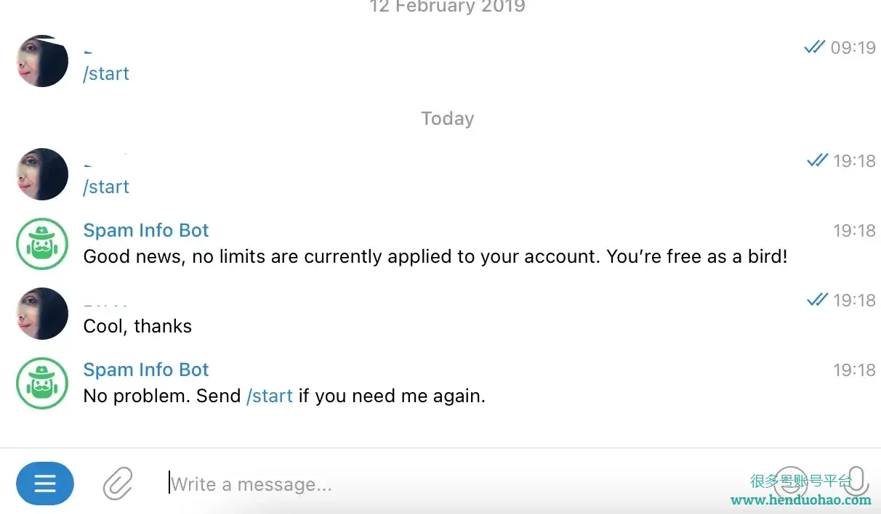Select the 'Good news, no limits' bot message
The image size is (881, 514).
(435, 256)
